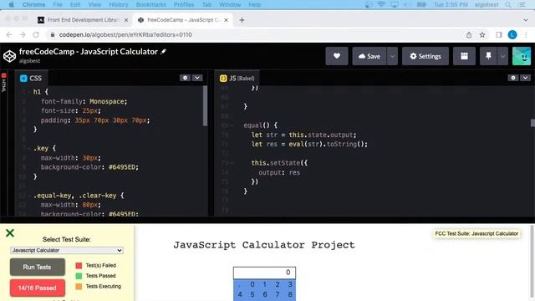Viewport: 535px width, 301px height.
Task: Open the History menu
Action: (x=119, y=4)
